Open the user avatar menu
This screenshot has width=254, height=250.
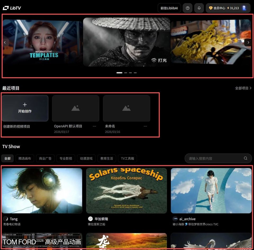tap(244, 8)
